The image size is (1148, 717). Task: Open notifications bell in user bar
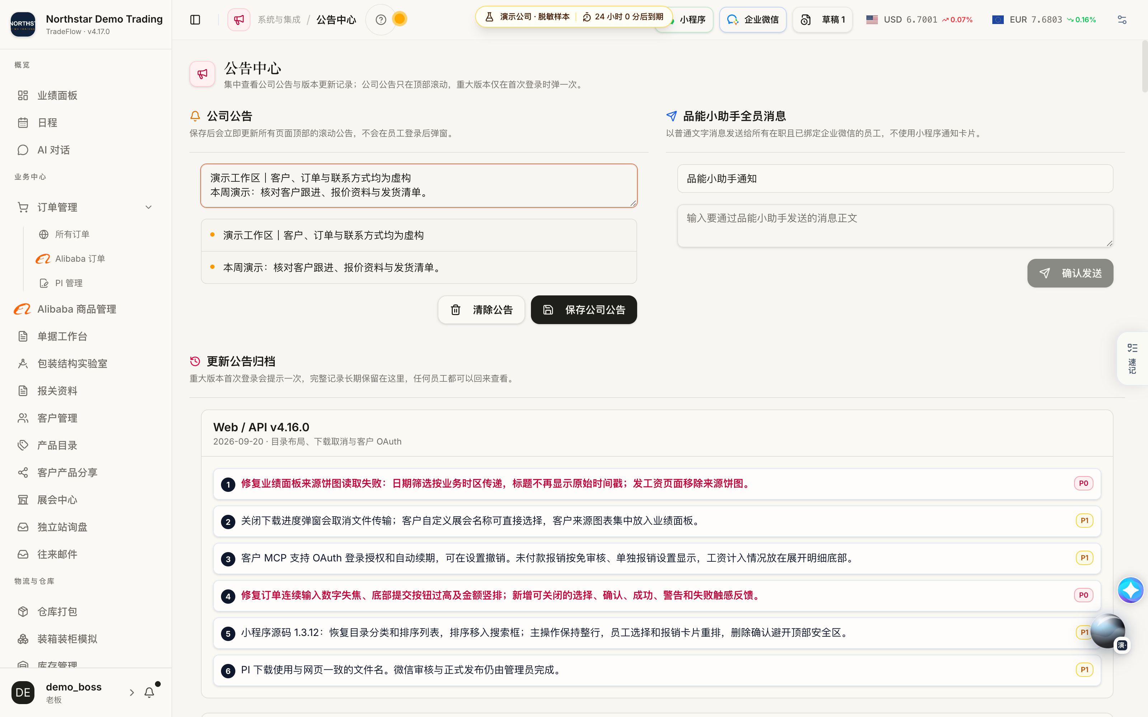click(x=150, y=693)
